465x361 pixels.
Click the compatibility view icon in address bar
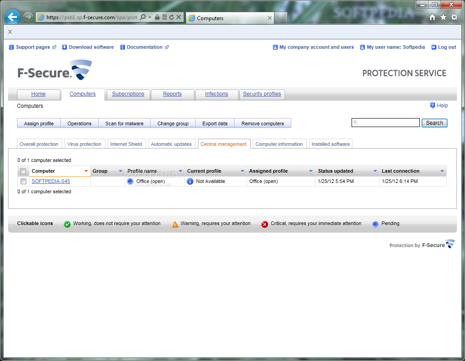[164, 17]
